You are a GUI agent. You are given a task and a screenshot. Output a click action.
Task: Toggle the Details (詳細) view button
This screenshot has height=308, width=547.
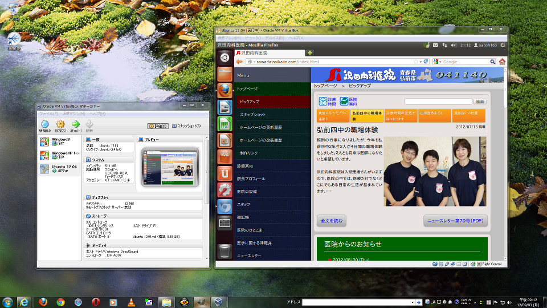158,126
